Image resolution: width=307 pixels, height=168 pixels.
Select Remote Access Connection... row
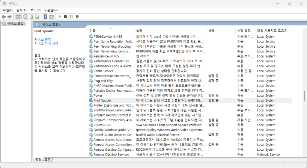pyautogui.click(x=190, y=145)
